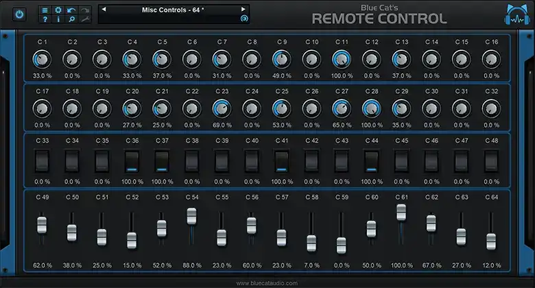Show plugin info with the i icon
Screen dimensions: 535x288
click(x=58, y=19)
